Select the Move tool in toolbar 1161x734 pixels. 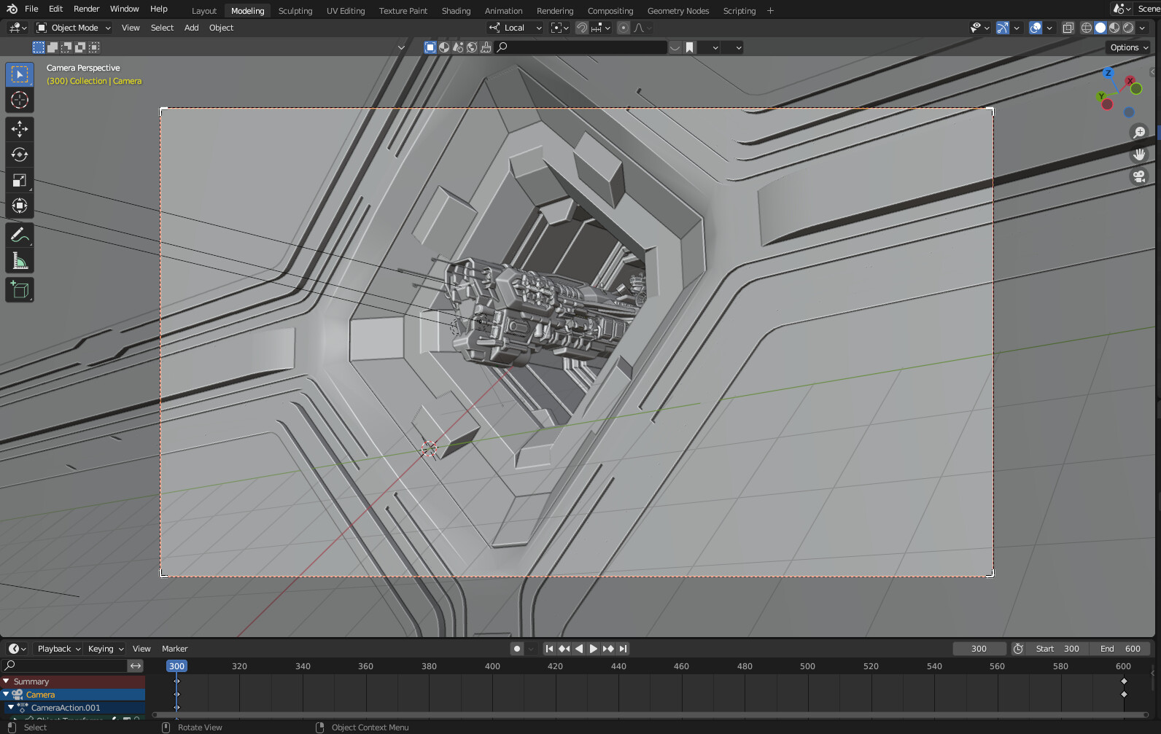[x=20, y=129]
